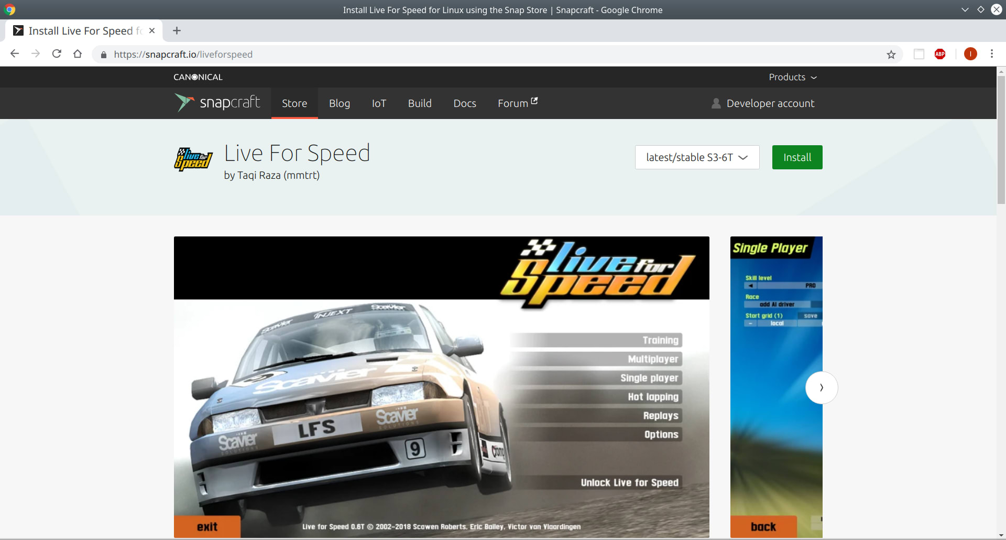
Task: Click the browser forward arrow
Action: (x=36, y=54)
